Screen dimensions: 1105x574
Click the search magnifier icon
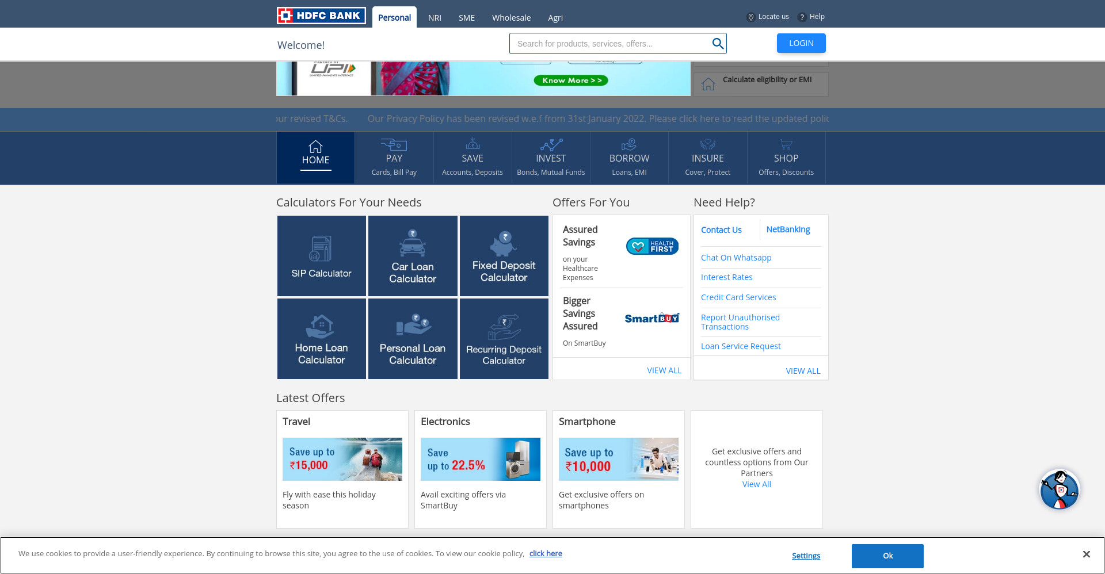click(x=718, y=44)
